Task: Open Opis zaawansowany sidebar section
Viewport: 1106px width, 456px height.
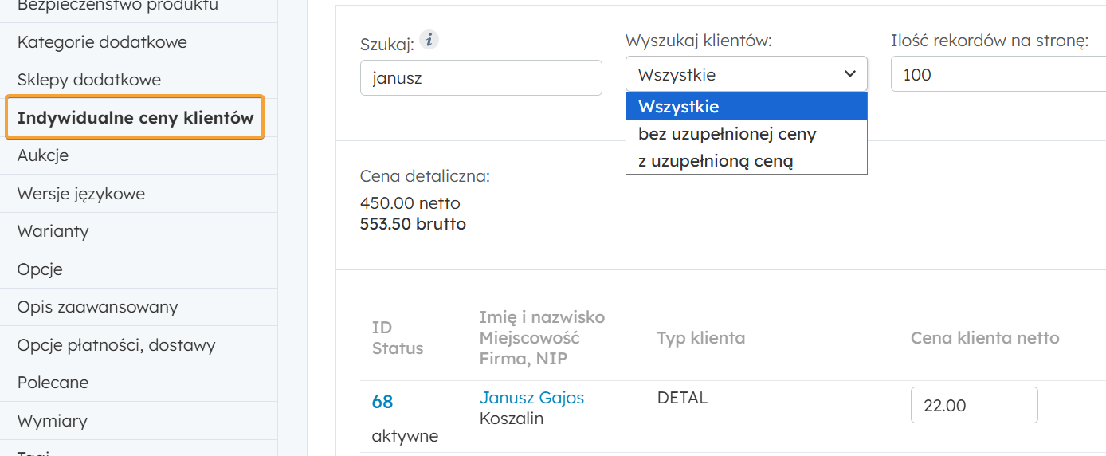Action: point(98,307)
